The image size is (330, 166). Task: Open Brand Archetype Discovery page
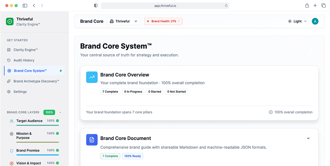[34, 81]
